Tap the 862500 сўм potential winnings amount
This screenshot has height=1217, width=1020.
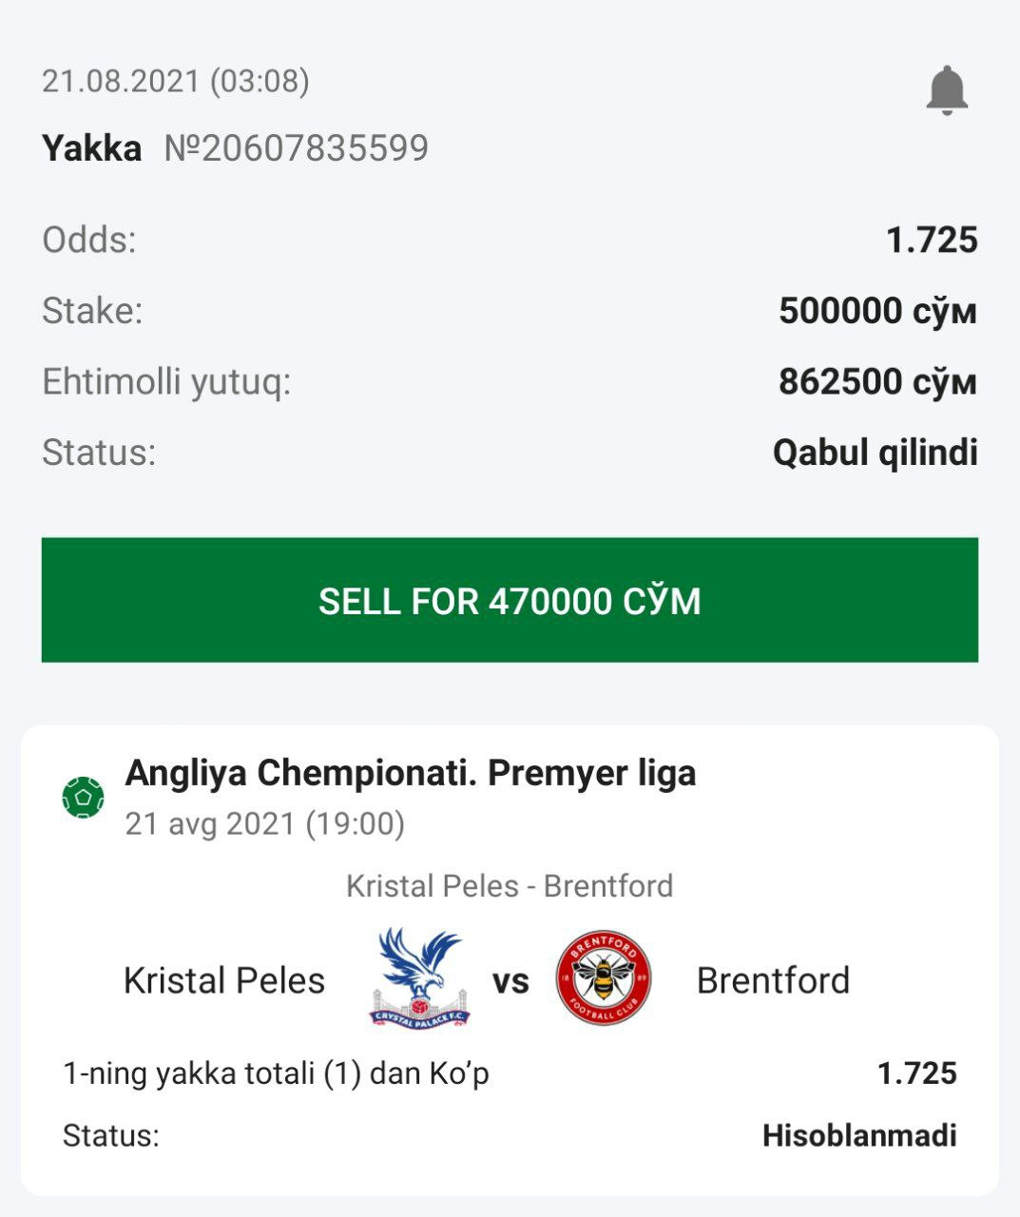(x=876, y=381)
